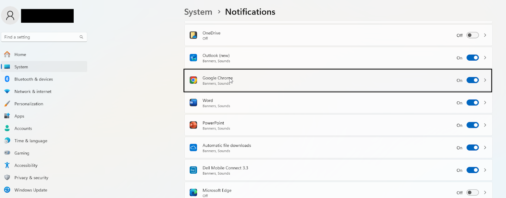Click "Dell Mobile Connect 3.3" row text
This screenshot has width=506, height=198.
(x=225, y=168)
